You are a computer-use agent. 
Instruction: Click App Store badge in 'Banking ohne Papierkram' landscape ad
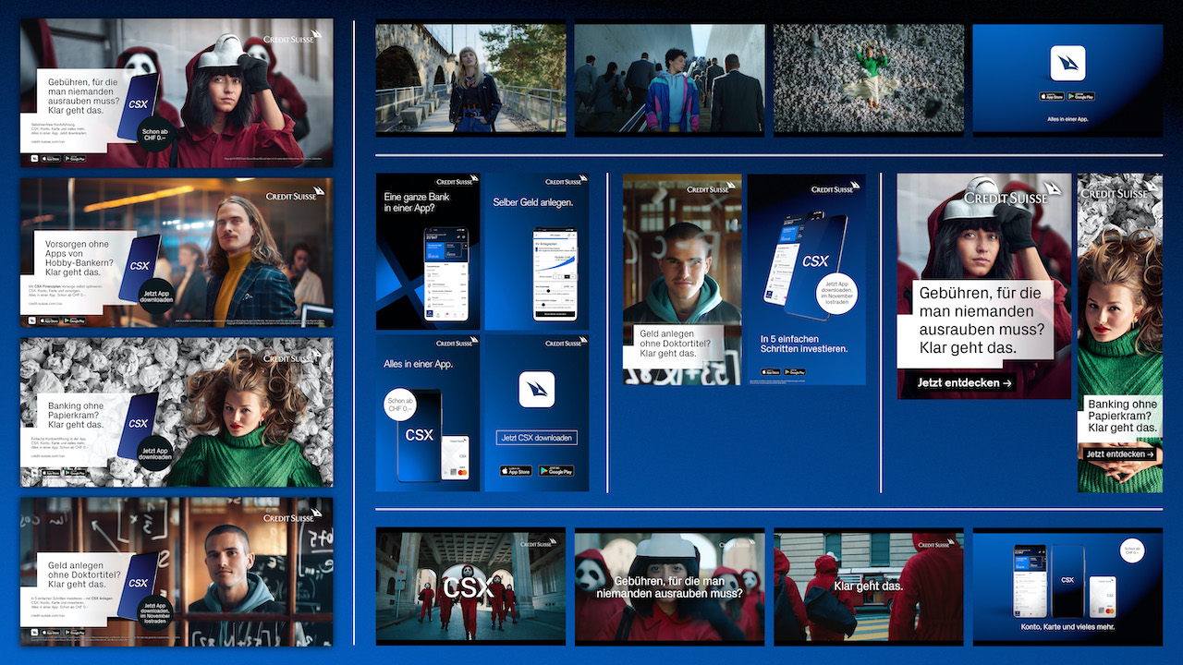coord(52,473)
